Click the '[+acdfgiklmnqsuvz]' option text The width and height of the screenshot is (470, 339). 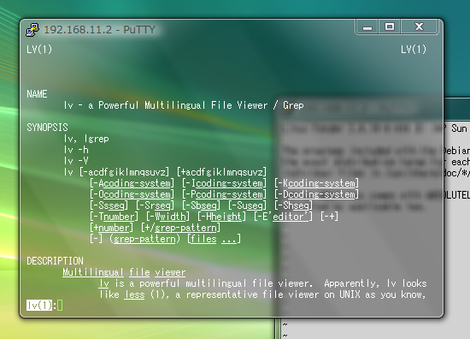[222, 172]
